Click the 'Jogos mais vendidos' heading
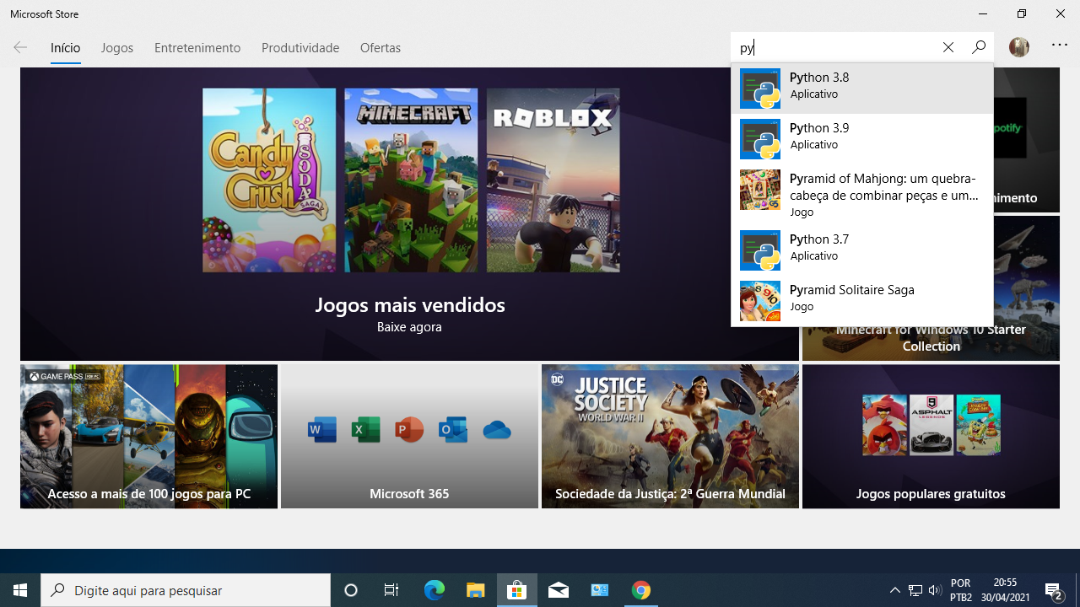 410,304
